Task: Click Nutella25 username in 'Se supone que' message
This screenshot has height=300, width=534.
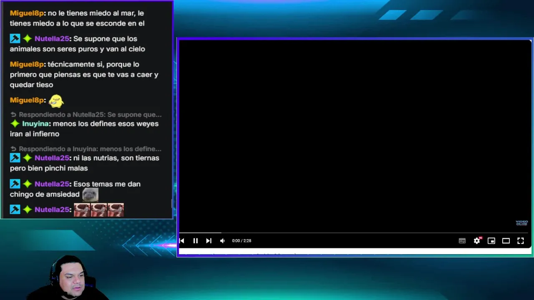Action: pyautogui.click(x=52, y=39)
